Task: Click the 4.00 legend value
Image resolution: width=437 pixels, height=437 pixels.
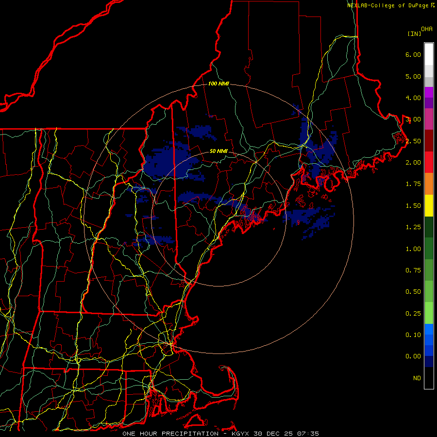Action: 413,98
